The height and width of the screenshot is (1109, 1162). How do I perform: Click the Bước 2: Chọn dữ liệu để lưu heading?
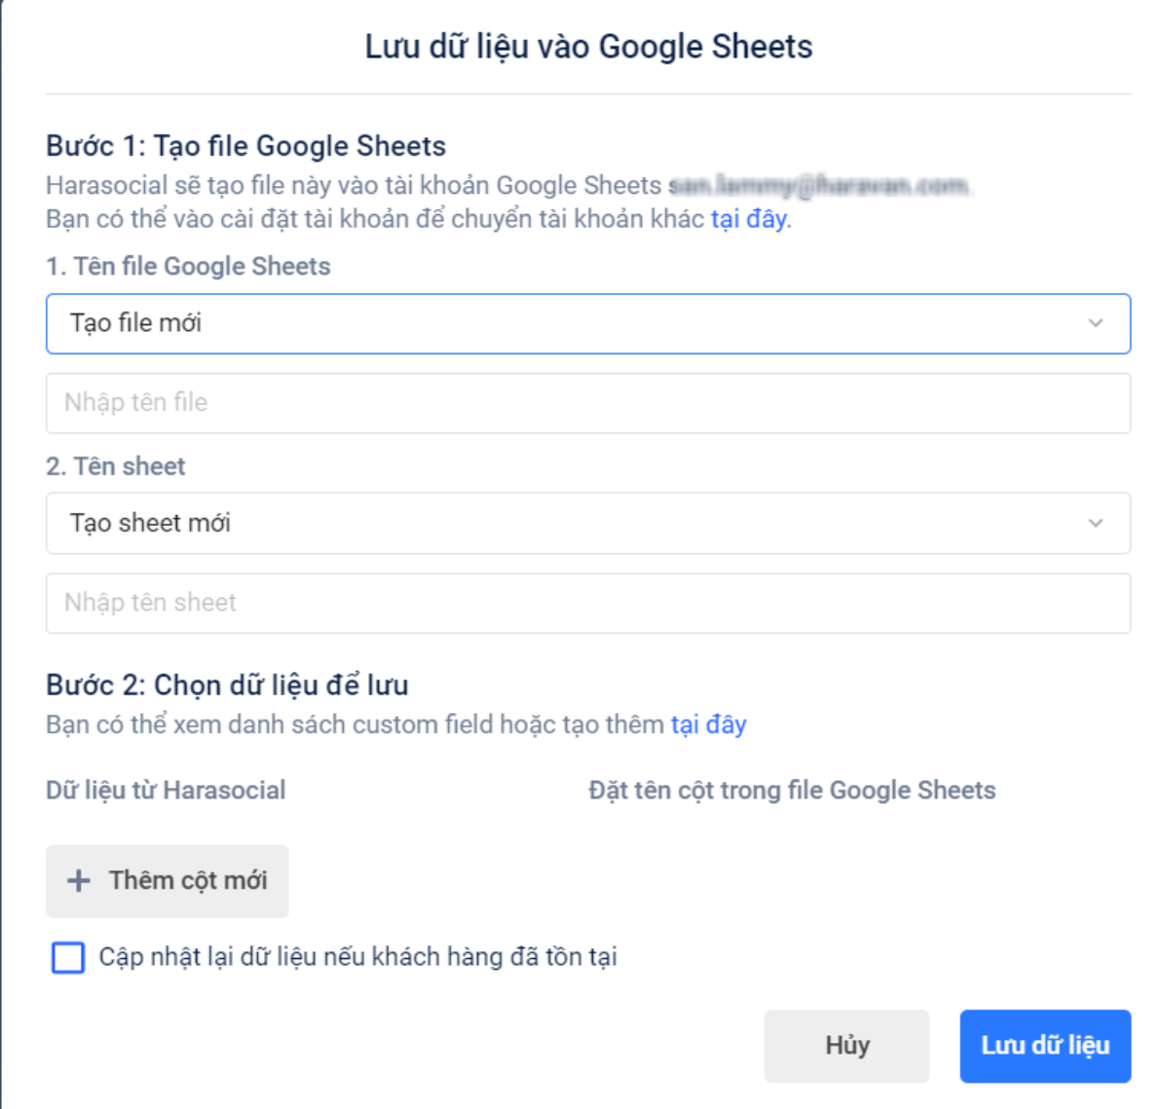pyautogui.click(x=227, y=685)
